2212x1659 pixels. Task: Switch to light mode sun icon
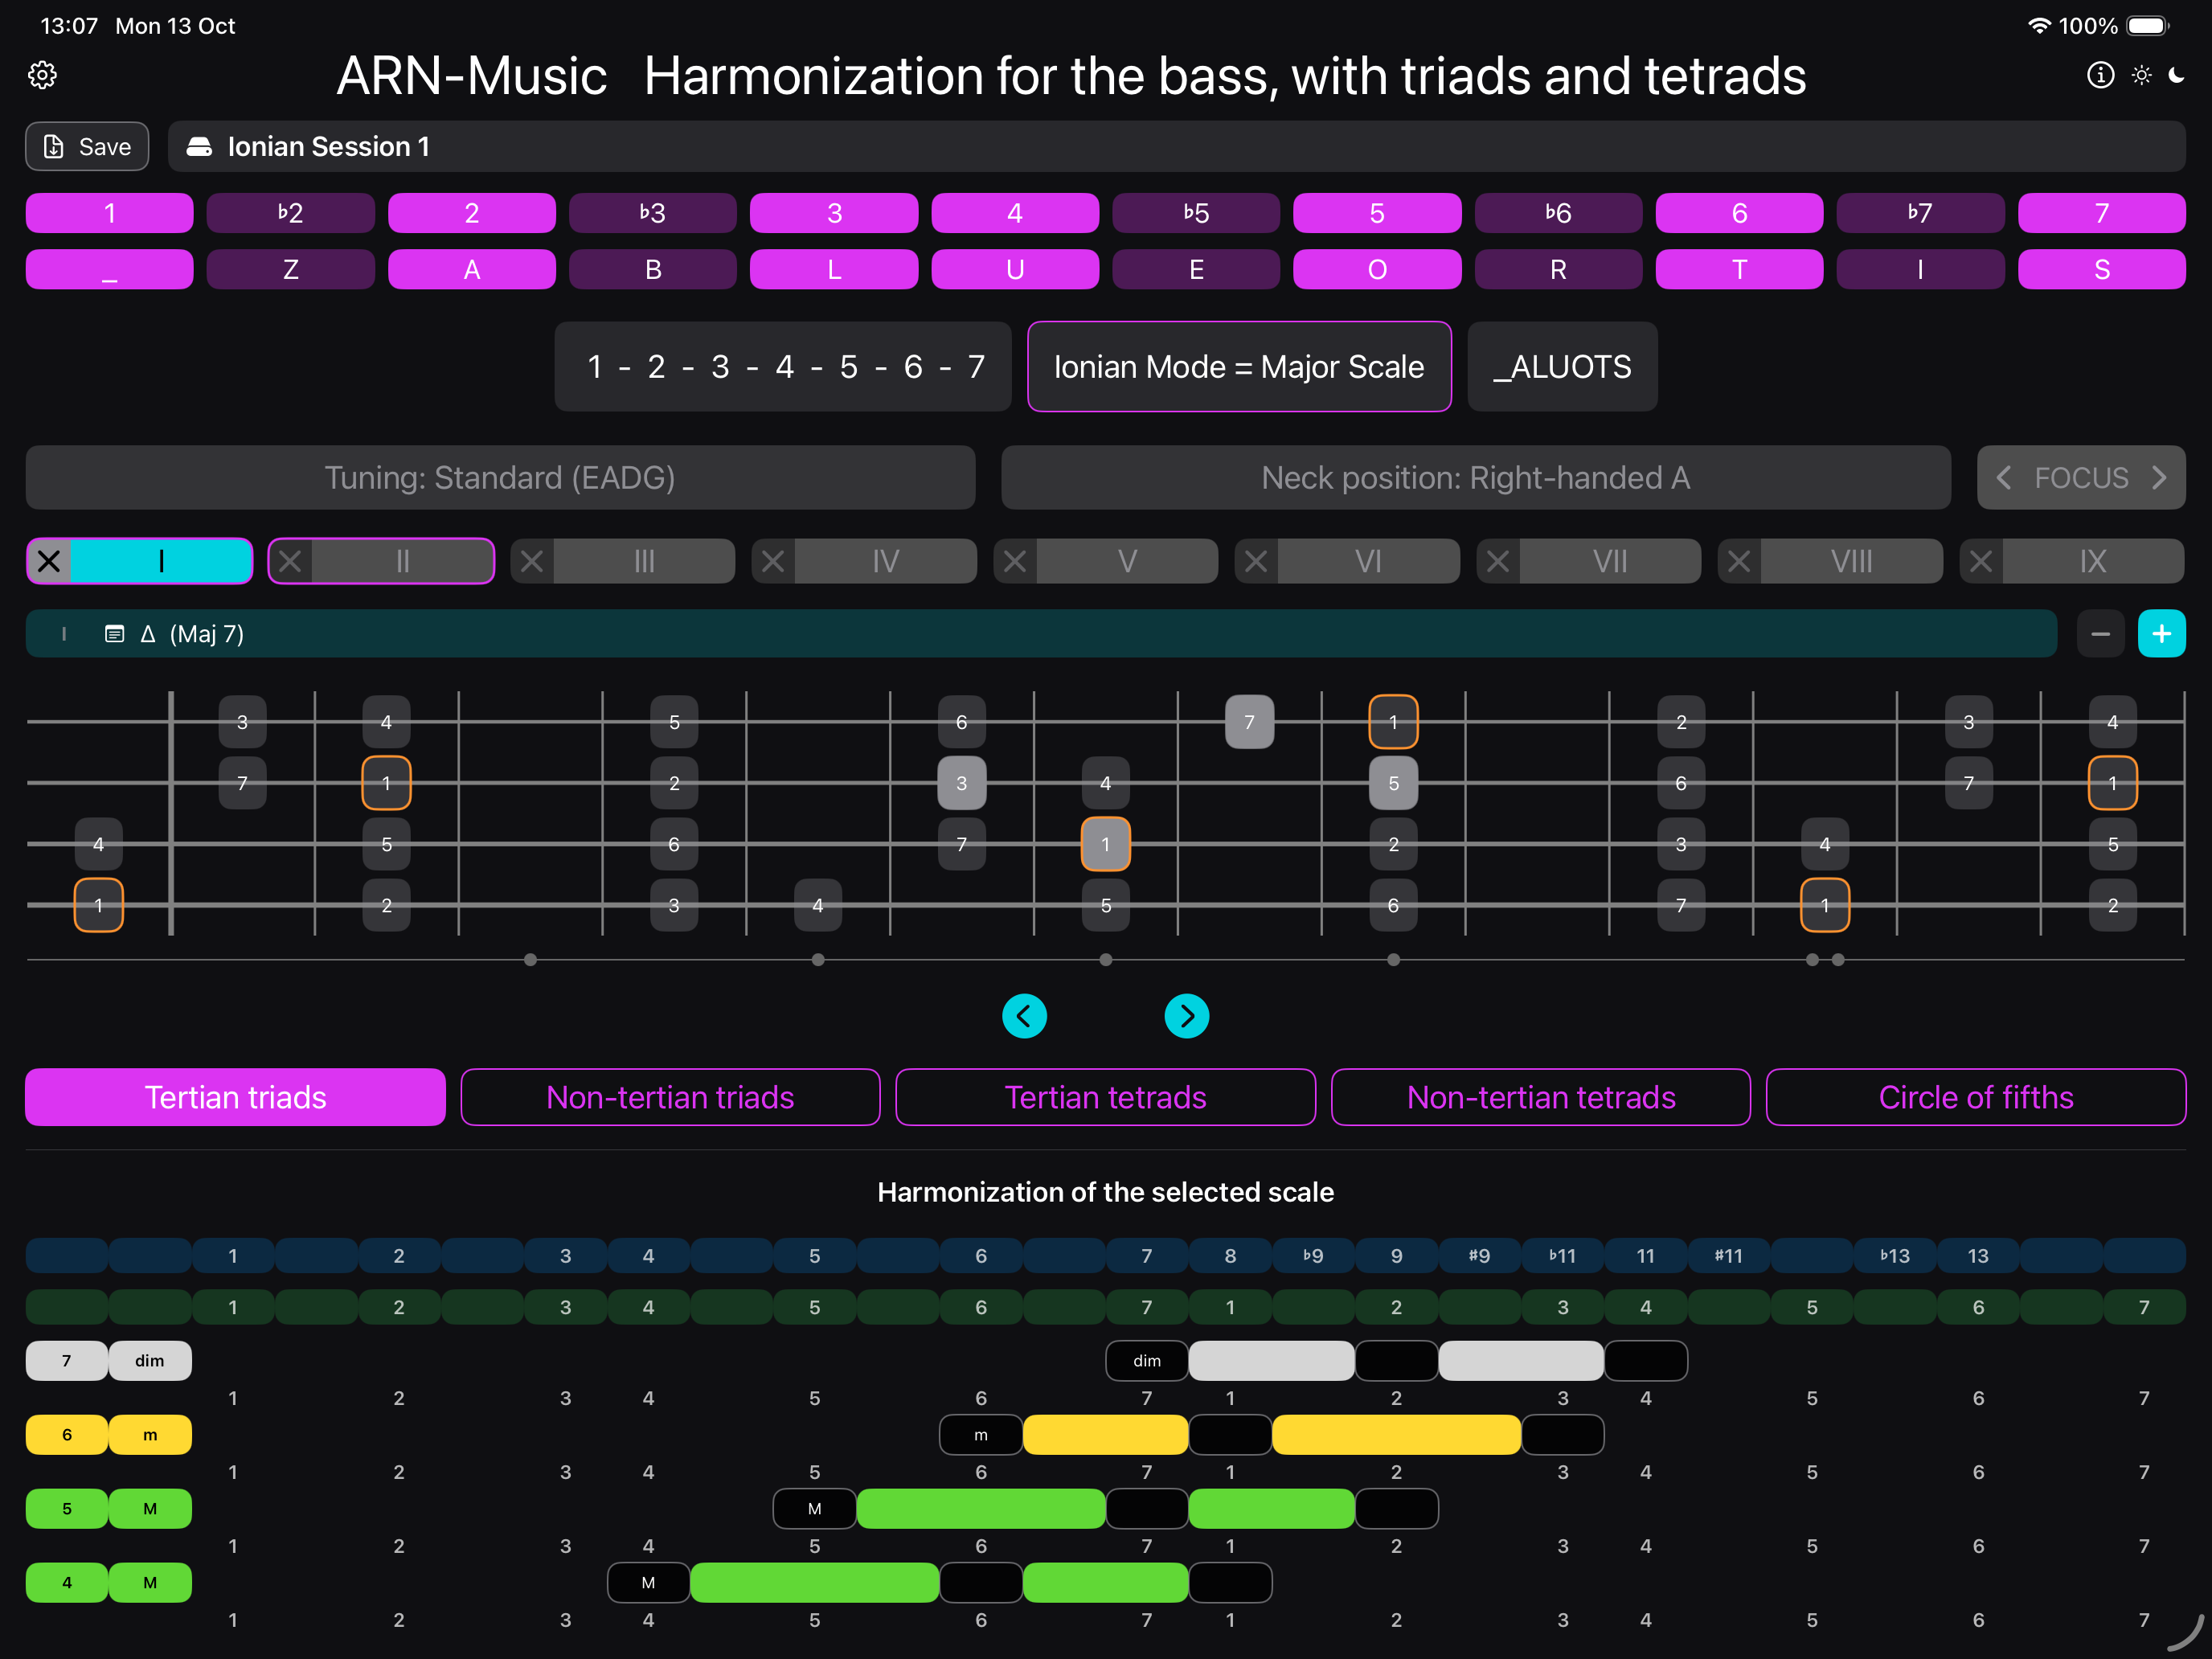(2141, 75)
